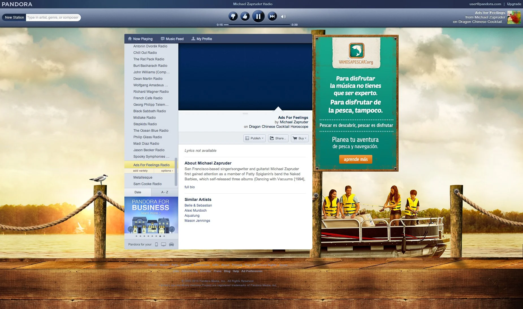Viewport: 523px width, 309px height.
Task: Select Midlake Radio station
Action: pyautogui.click(x=144, y=118)
